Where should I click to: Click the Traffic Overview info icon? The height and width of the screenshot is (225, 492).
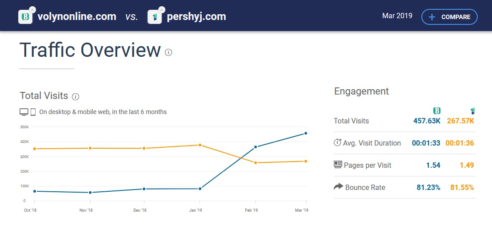coord(168,52)
